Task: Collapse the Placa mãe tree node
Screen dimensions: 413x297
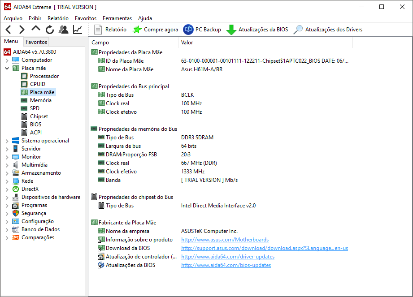Action: point(7,68)
